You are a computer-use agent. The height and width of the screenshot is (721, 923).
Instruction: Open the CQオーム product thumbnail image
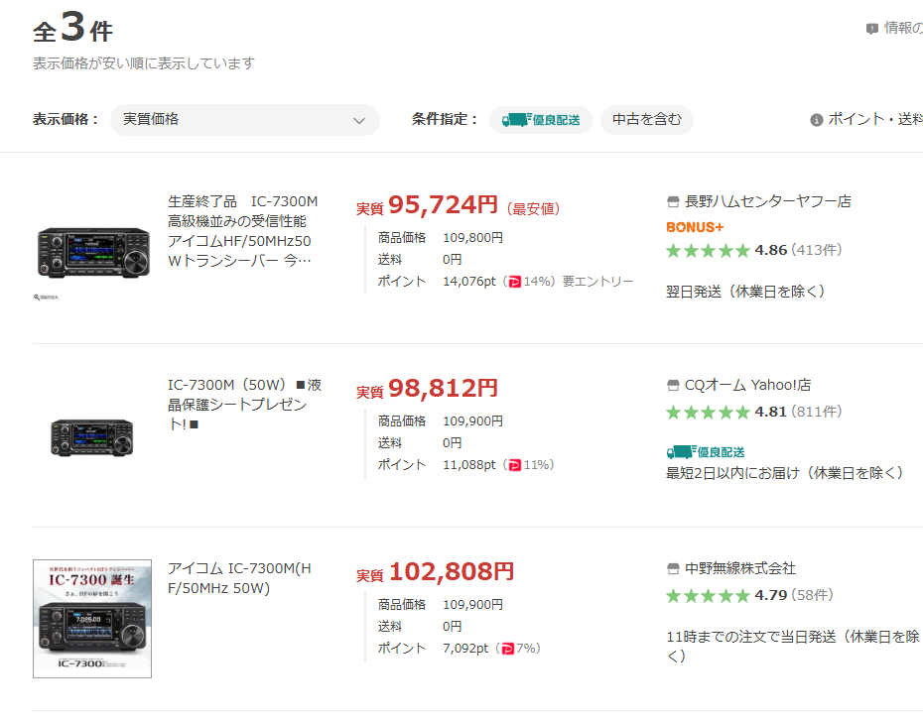(x=92, y=438)
